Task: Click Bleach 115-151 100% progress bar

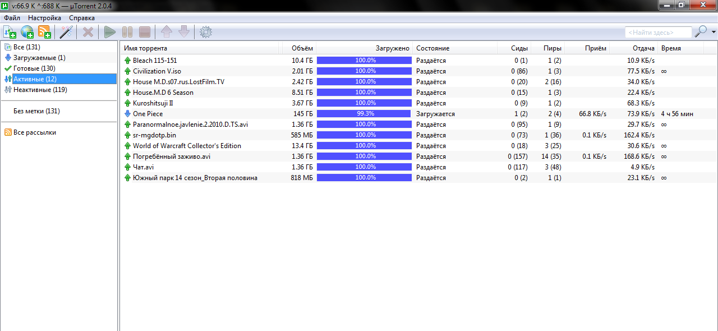Action: (365, 60)
